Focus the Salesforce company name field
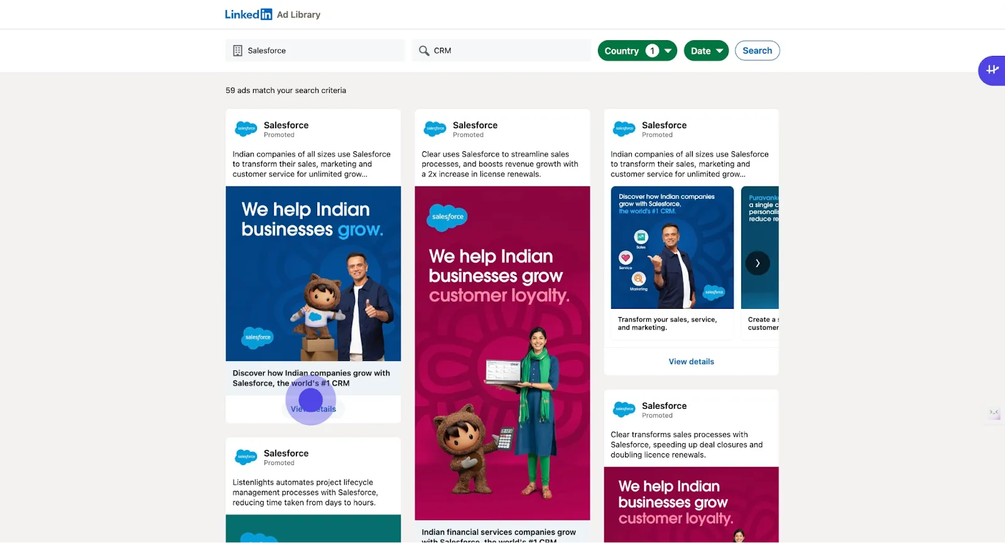1005x543 pixels. 315,51
